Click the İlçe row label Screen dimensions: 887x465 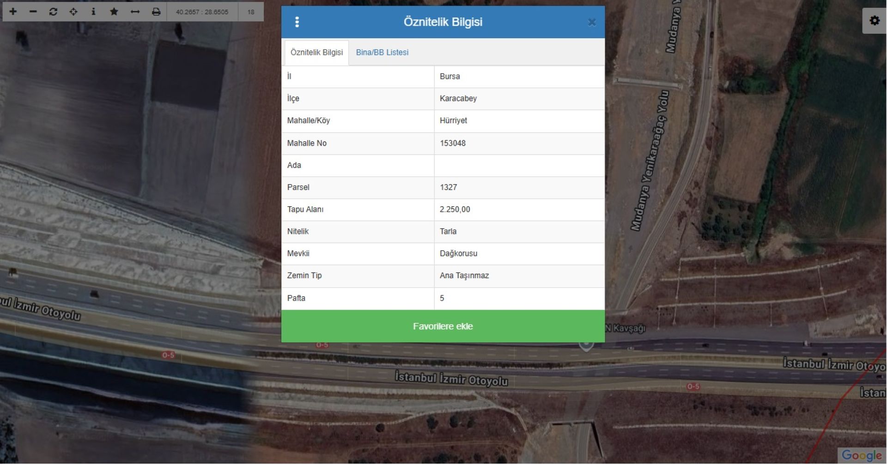point(293,99)
